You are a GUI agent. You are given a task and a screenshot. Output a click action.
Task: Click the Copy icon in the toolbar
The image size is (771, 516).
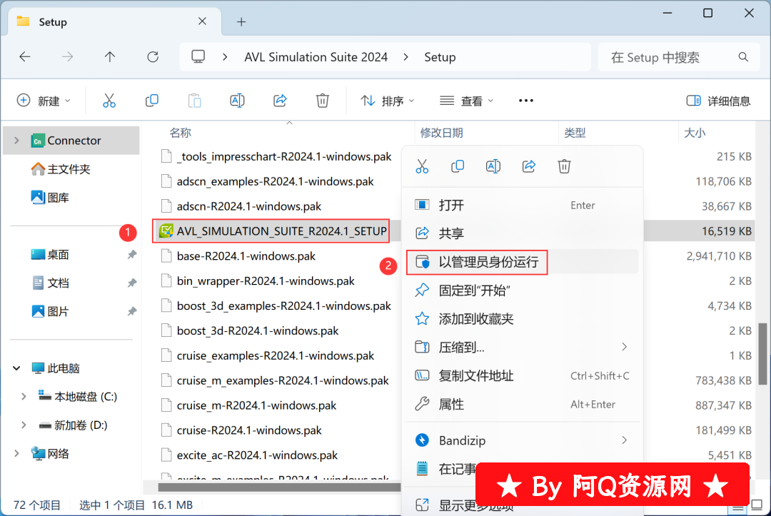pyautogui.click(x=152, y=101)
